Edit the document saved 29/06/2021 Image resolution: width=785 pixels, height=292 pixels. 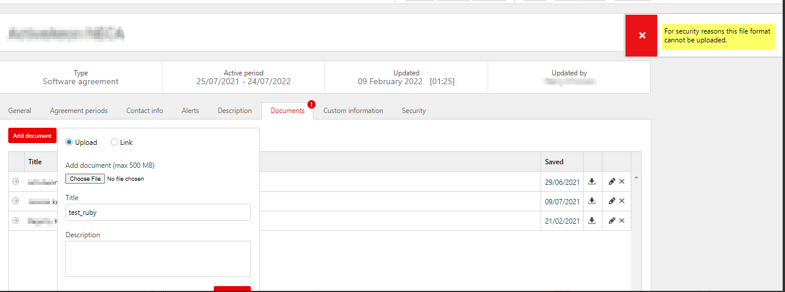point(612,182)
